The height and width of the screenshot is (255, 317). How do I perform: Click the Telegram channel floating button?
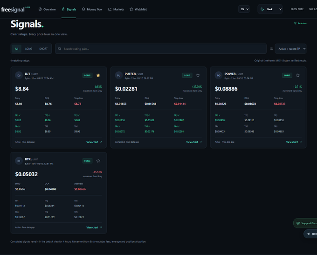click(x=310, y=234)
